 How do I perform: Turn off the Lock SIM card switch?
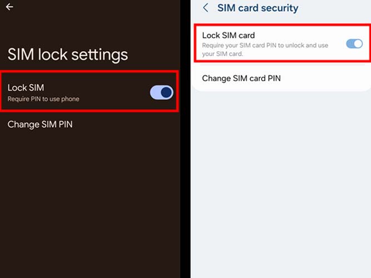[x=354, y=44]
